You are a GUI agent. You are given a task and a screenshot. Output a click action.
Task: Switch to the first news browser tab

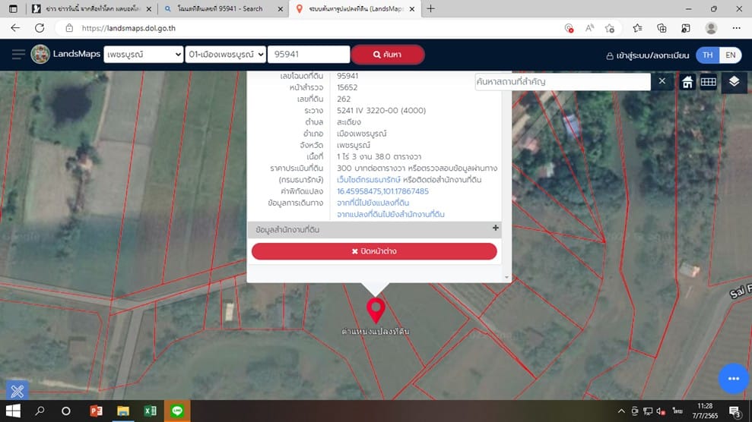92,8
